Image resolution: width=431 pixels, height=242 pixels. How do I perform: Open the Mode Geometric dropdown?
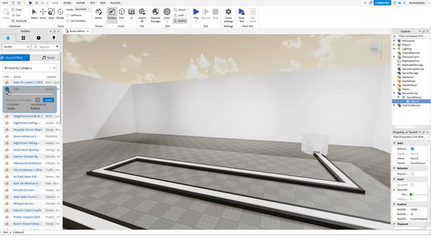click(82, 9)
